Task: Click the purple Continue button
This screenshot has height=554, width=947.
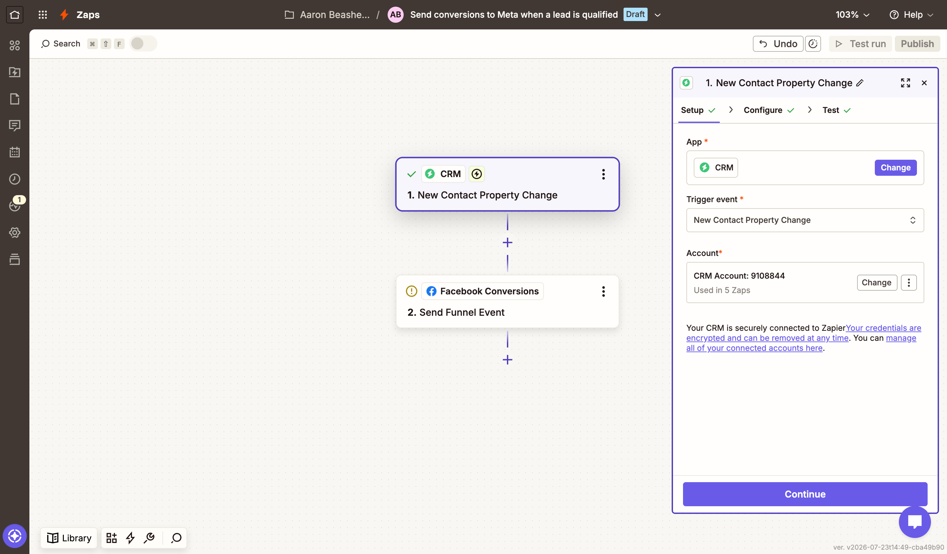Action: pyautogui.click(x=805, y=494)
